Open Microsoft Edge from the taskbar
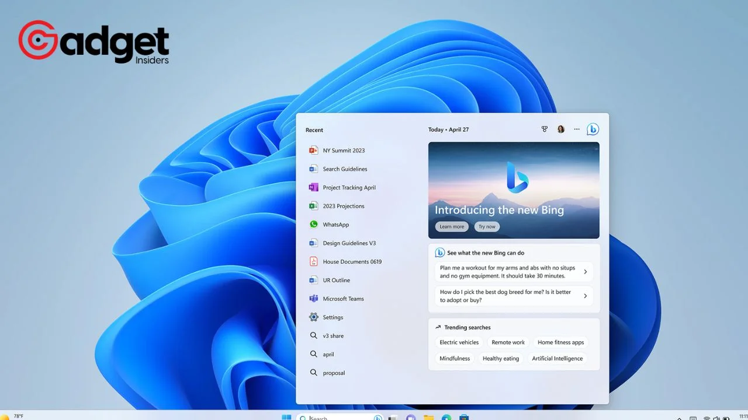Image resolution: width=748 pixels, height=420 pixels. click(446, 417)
